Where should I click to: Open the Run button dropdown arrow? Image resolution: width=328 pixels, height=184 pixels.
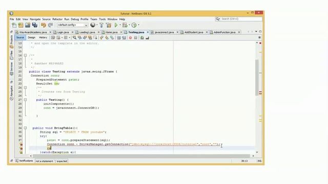(x=120, y=25)
